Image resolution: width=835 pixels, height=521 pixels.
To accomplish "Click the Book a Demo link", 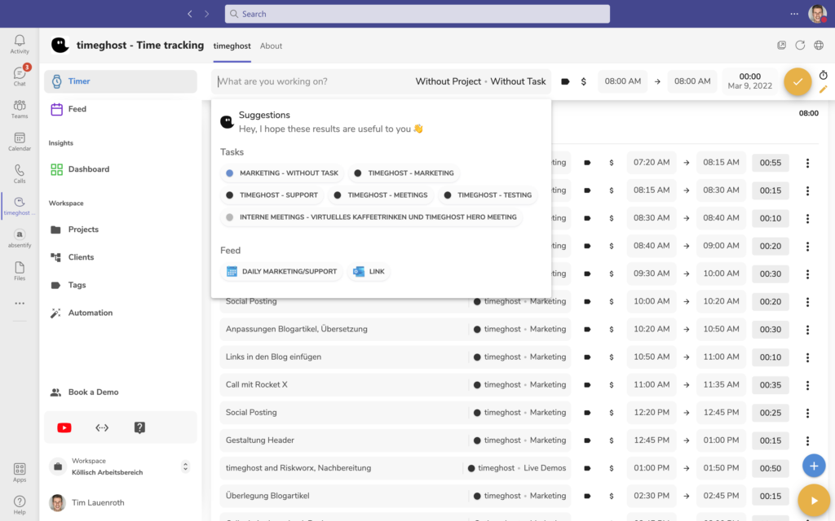I will click(x=93, y=392).
